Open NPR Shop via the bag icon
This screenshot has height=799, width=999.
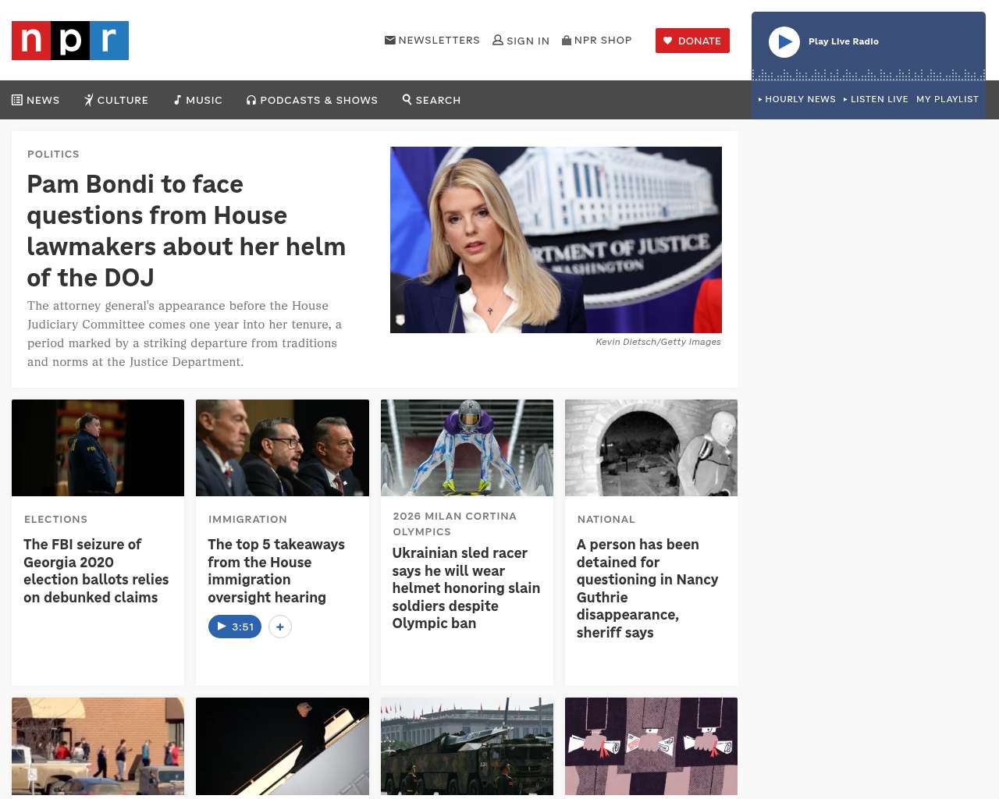[x=567, y=40]
